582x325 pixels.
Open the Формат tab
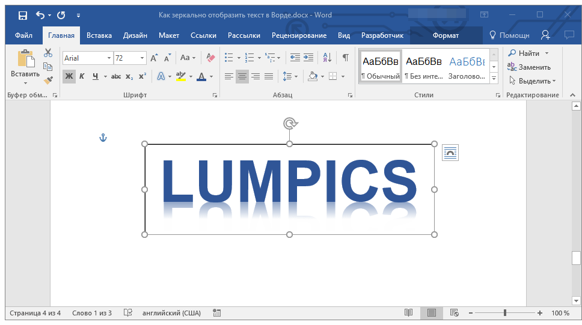point(446,35)
